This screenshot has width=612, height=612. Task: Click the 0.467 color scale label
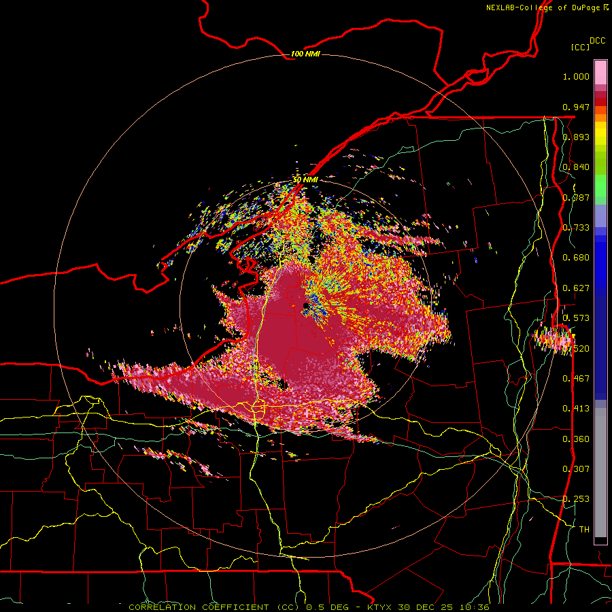click(576, 379)
